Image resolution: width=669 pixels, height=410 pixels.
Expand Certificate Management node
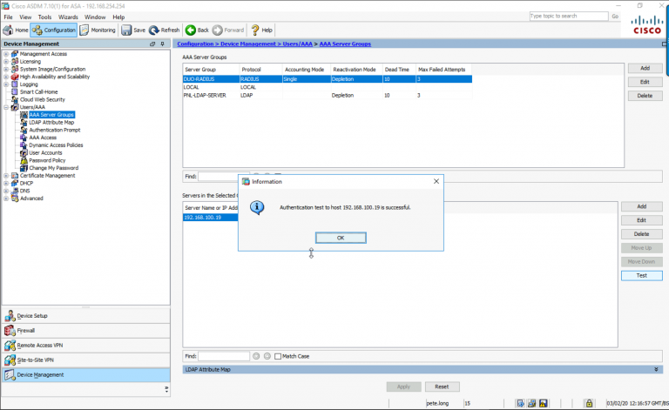pyautogui.click(x=6, y=176)
